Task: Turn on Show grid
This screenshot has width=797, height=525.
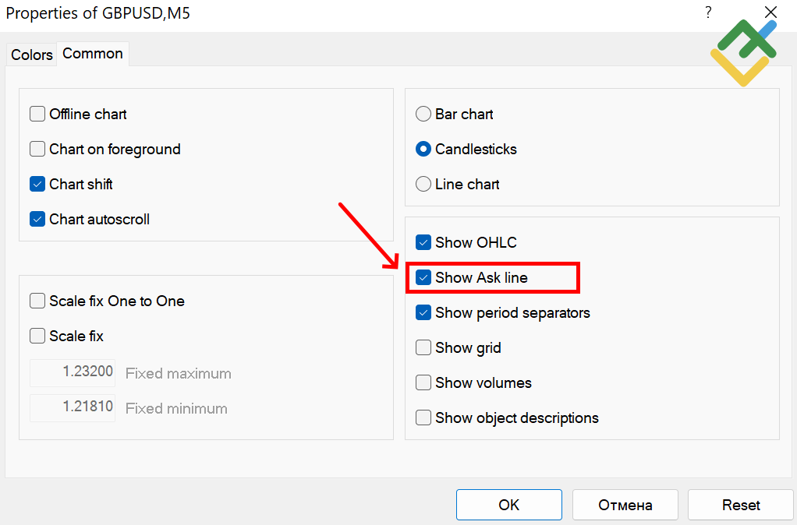Action: click(423, 348)
